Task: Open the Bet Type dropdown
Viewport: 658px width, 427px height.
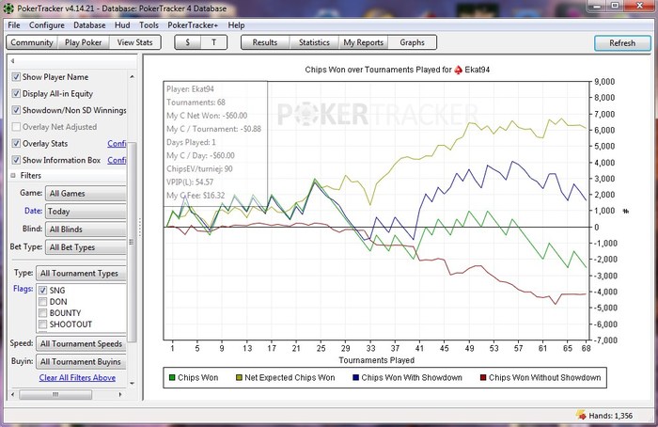Action: click(86, 247)
